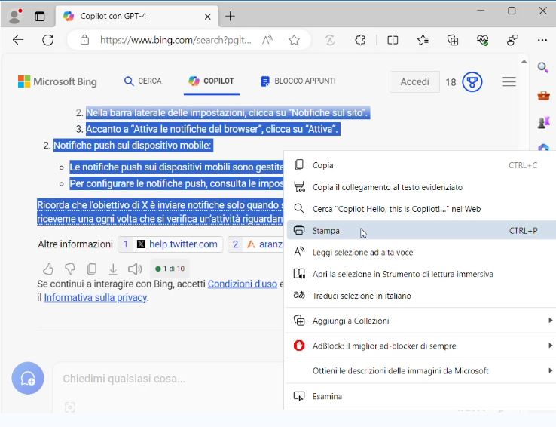Screen dimensions: 556x427
Task: Expand Aggiungi a Collezioni submenu
Action: click(x=420, y=321)
